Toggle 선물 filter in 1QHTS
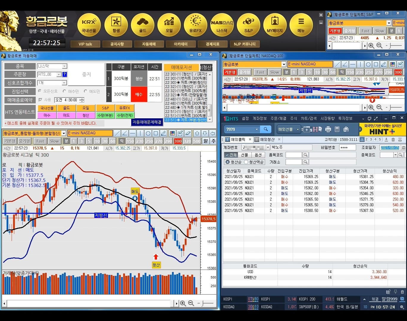This screenshot has width=407, height=321. (x=245, y=155)
